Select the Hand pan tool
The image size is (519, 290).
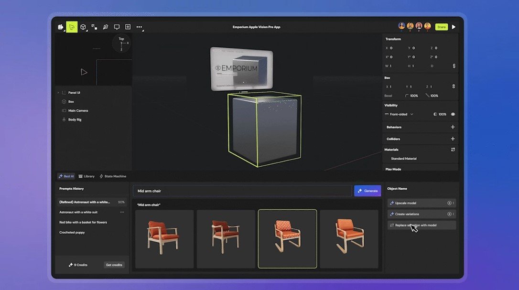60,27
